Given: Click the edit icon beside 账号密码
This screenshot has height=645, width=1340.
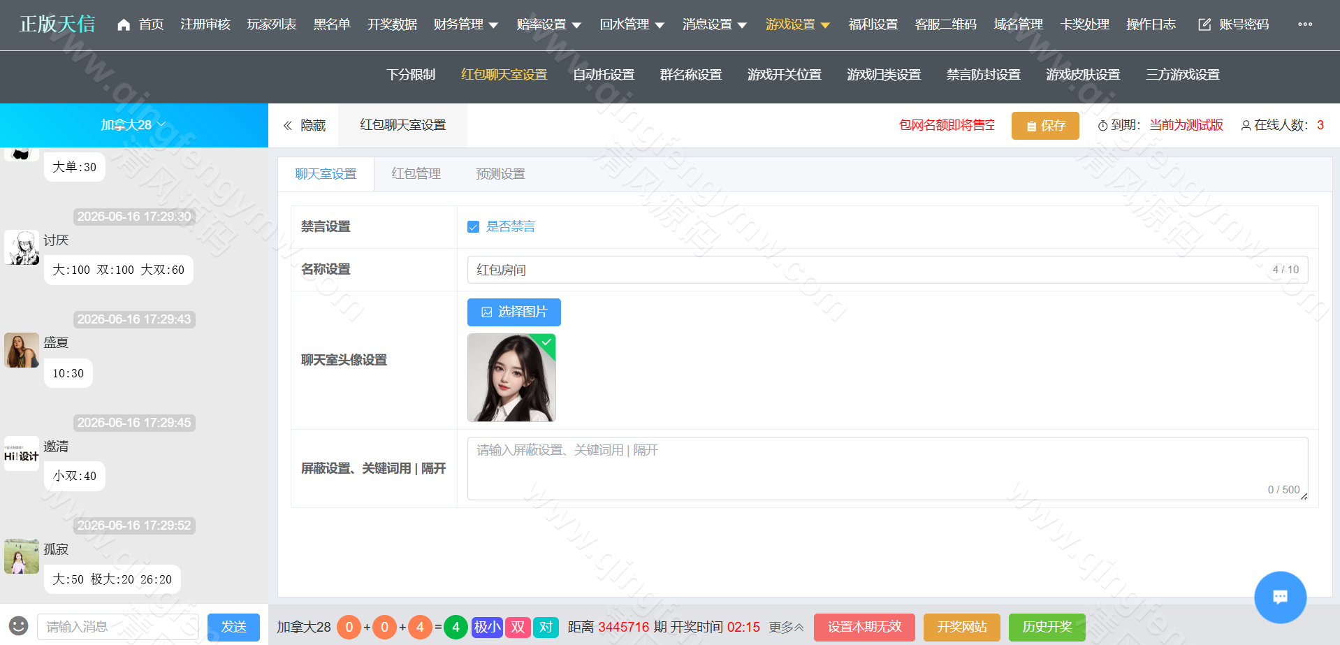Looking at the screenshot, I should 1204,24.
